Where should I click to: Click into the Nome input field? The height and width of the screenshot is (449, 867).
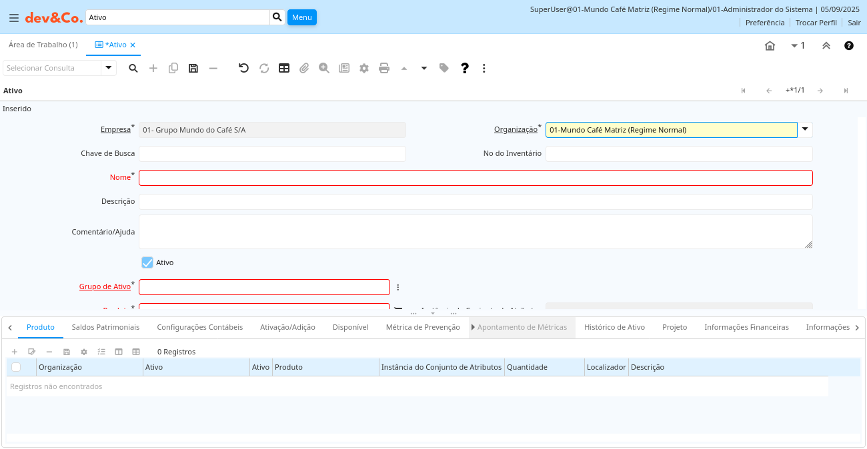[x=476, y=178]
